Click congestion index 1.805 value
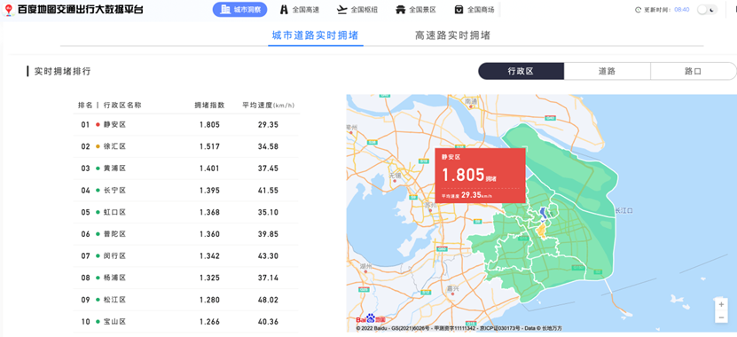737x337 pixels. pos(209,124)
